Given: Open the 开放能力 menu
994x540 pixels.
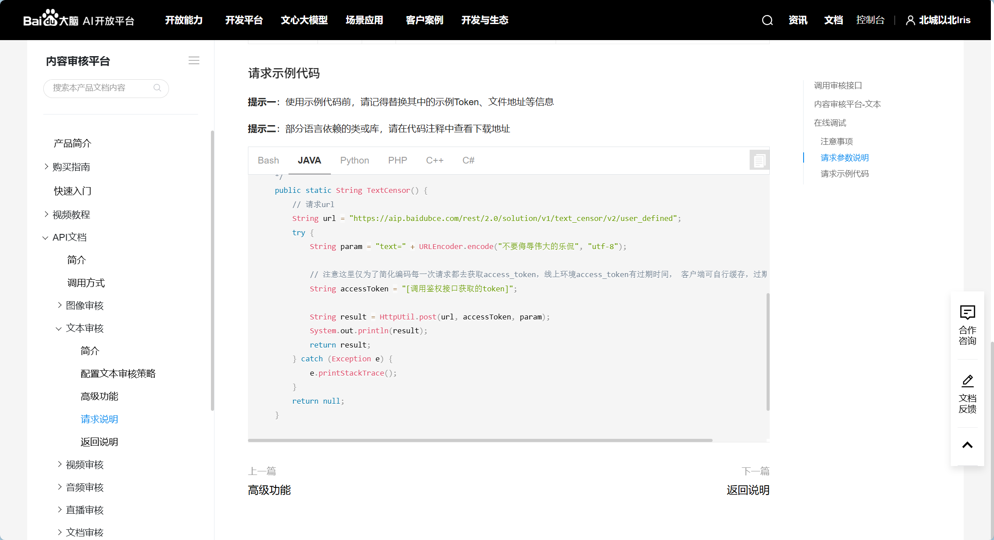Looking at the screenshot, I should coord(184,20).
